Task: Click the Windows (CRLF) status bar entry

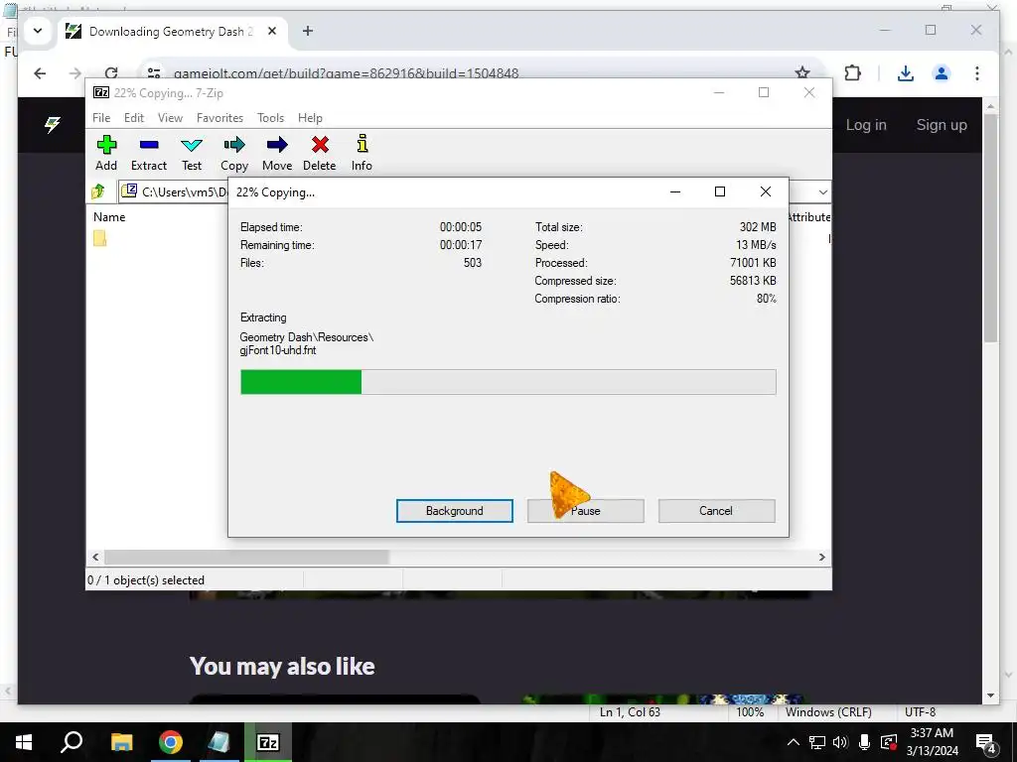Action: [x=828, y=712]
